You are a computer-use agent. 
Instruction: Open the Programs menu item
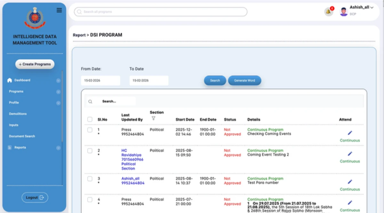(16, 91)
